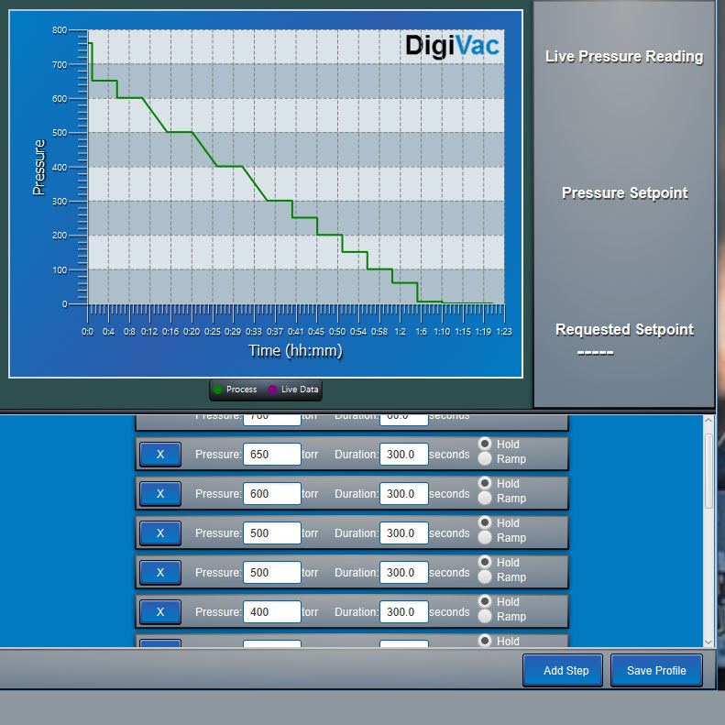
Task: Focus the 650 torr pressure input field
Action: point(271,455)
